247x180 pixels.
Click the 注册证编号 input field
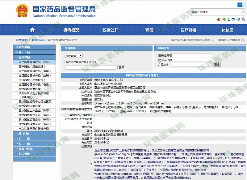tap(192, 55)
